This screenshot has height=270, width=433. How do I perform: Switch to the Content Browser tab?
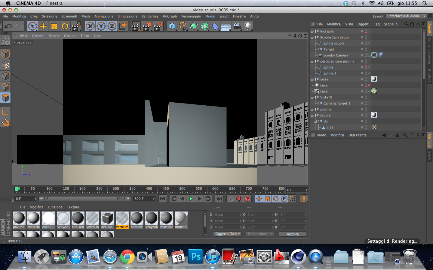430,51
